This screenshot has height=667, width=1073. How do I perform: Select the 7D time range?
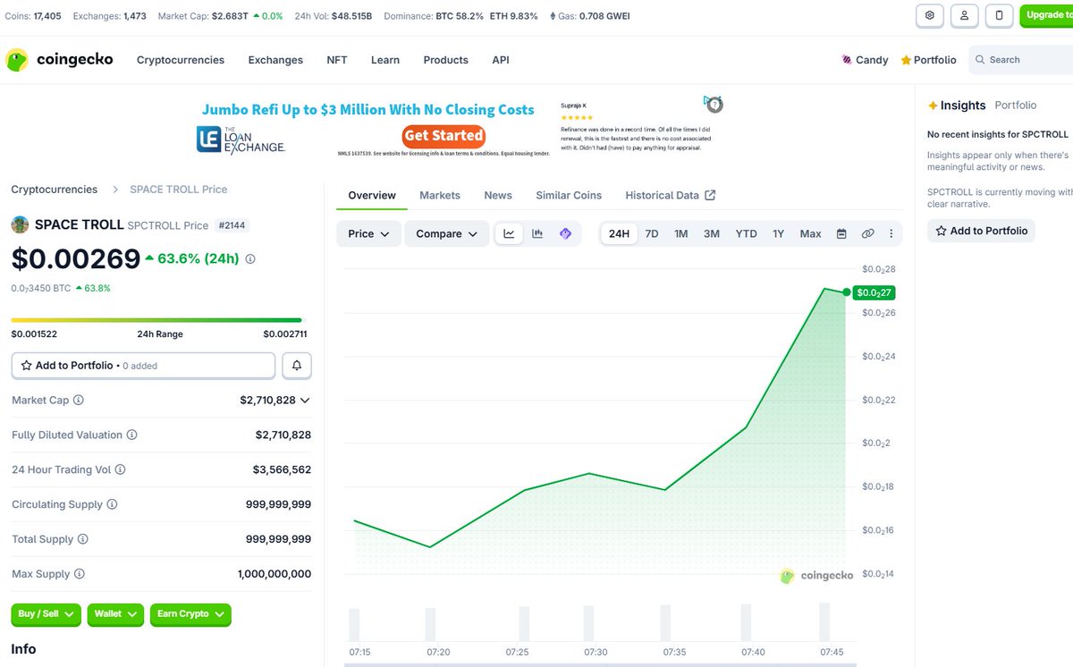point(652,233)
